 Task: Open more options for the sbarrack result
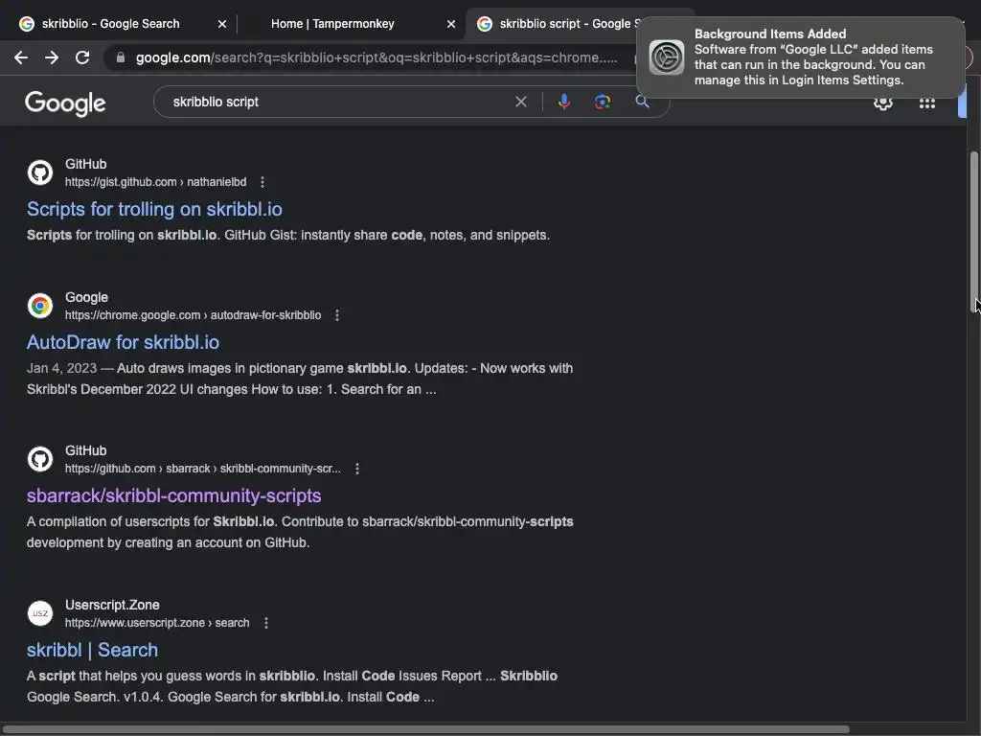coord(357,469)
